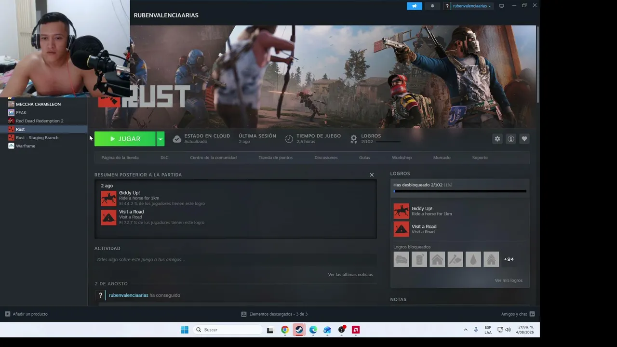Click the fourth locked achievement icon
This screenshot has height=347, width=617.
pyautogui.click(x=455, y=259)
